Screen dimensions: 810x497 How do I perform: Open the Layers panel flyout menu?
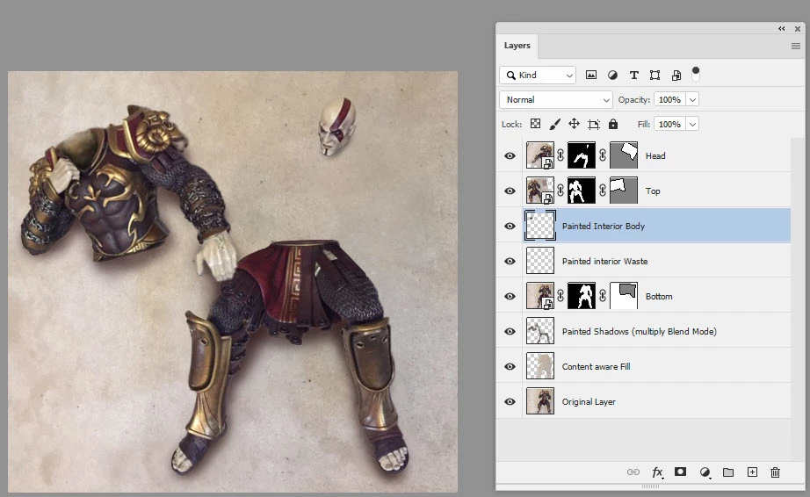(x=796, y=46)
